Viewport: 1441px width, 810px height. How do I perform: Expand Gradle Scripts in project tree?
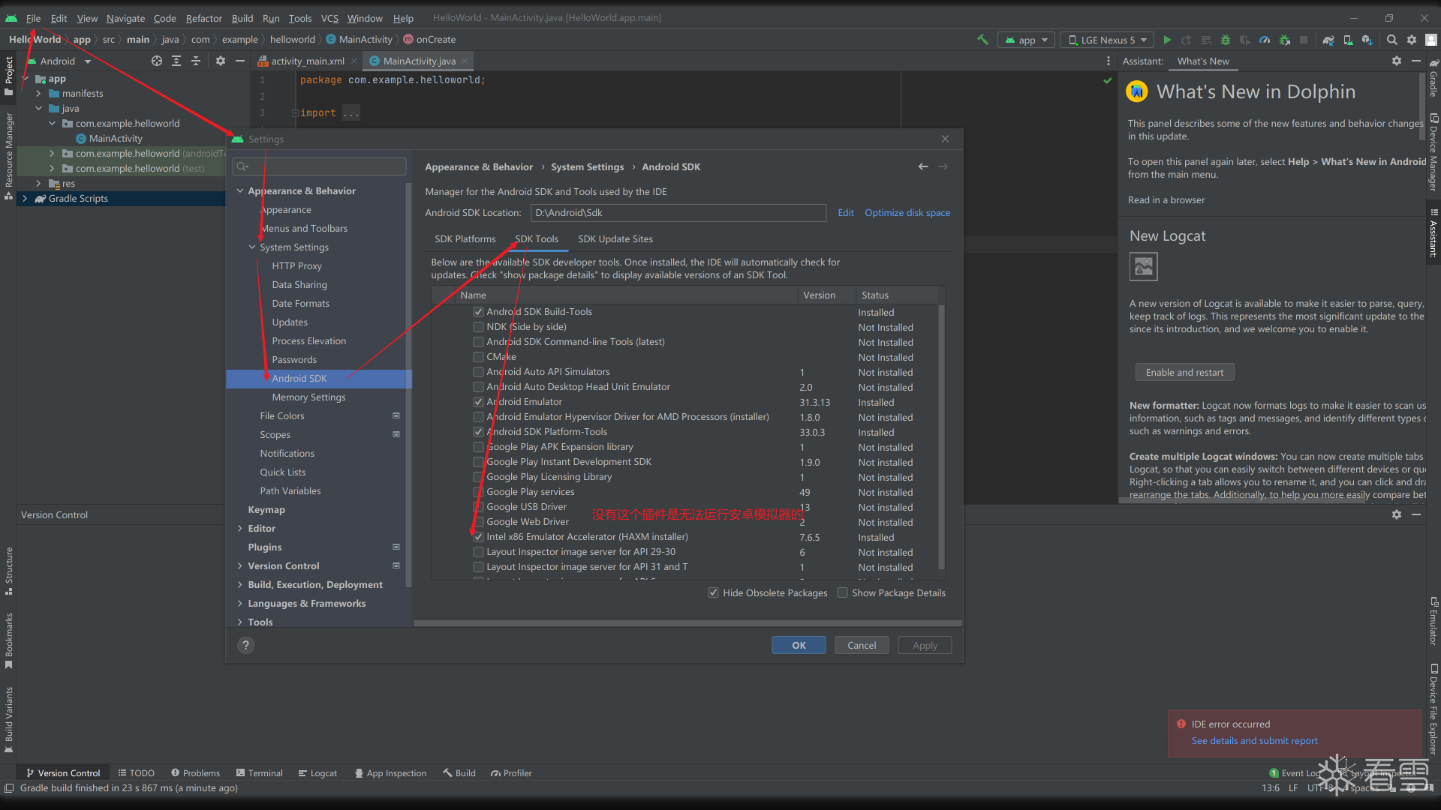25,199
